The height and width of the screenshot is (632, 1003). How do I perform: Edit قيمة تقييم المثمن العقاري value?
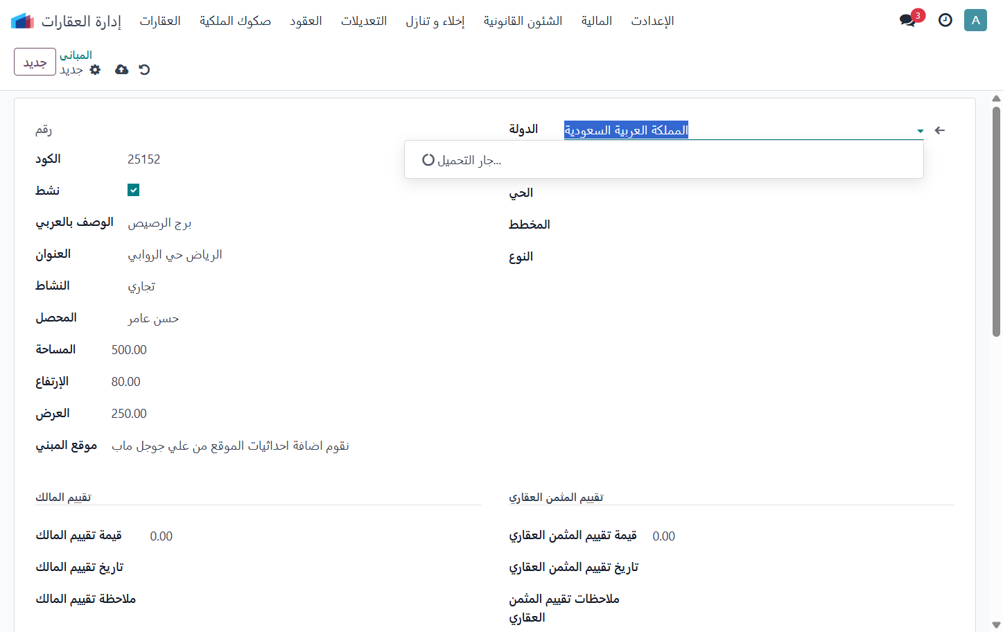coord(663,536)
